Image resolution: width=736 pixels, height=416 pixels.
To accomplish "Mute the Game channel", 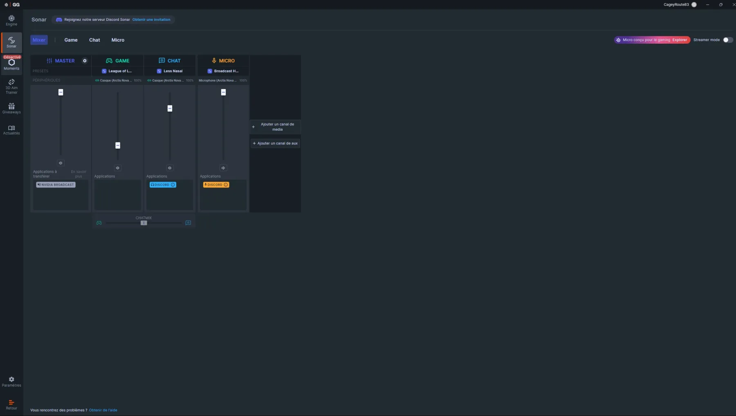I will click(118, 168).
